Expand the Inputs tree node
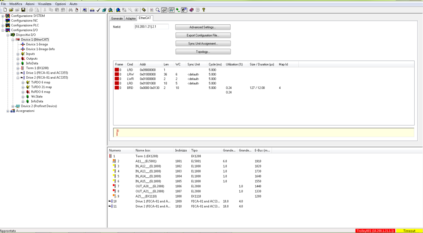This screenshot has height=233, width=423. 18,54
